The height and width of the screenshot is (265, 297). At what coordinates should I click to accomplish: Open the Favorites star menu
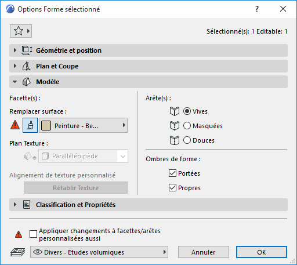[x=21, y=31]
